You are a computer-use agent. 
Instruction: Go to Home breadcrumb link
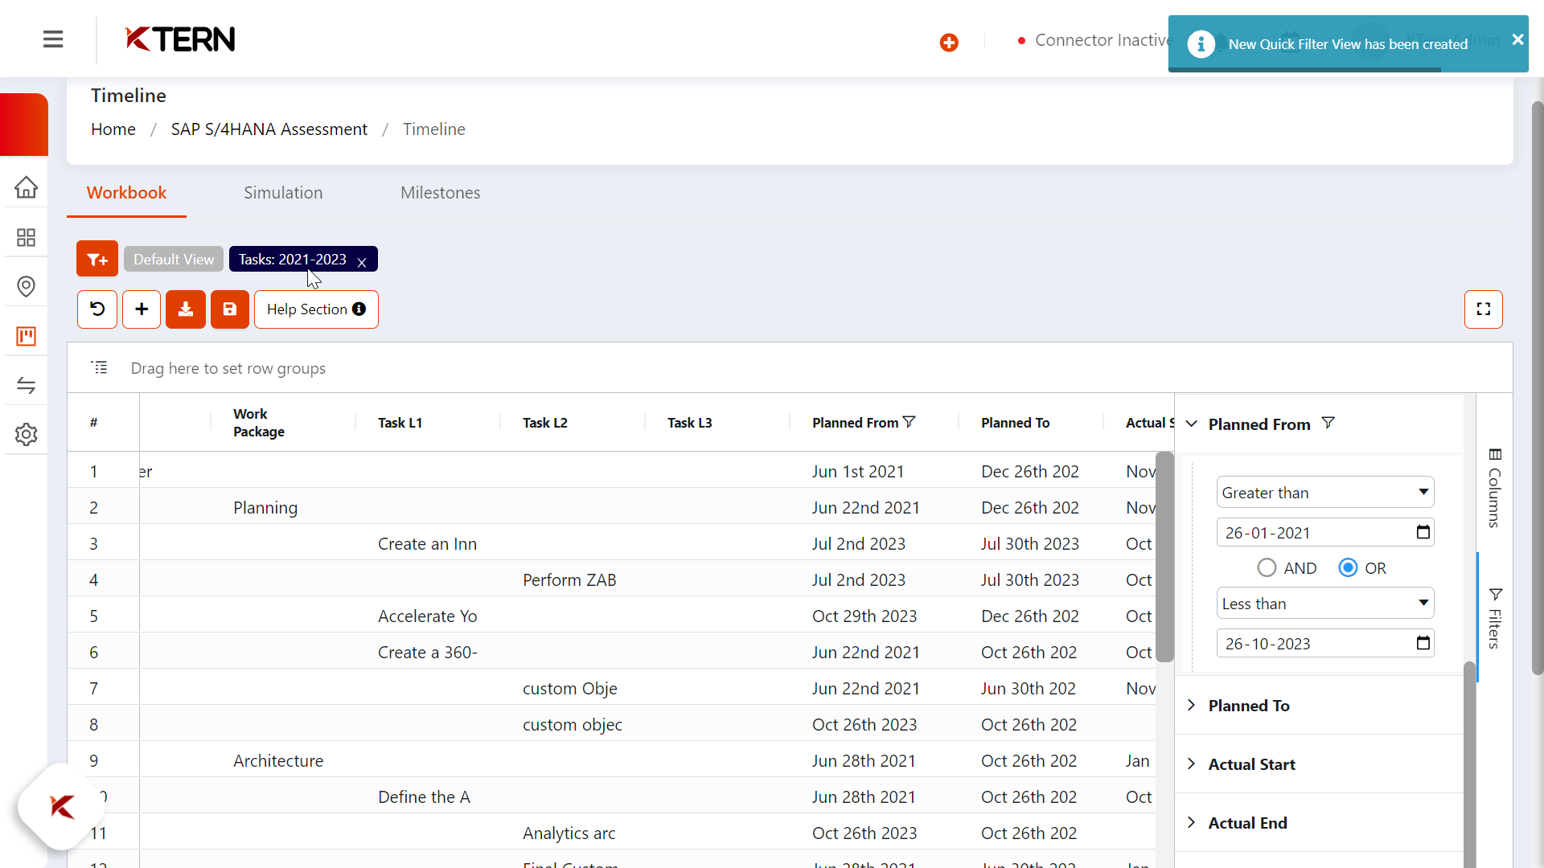113,129
